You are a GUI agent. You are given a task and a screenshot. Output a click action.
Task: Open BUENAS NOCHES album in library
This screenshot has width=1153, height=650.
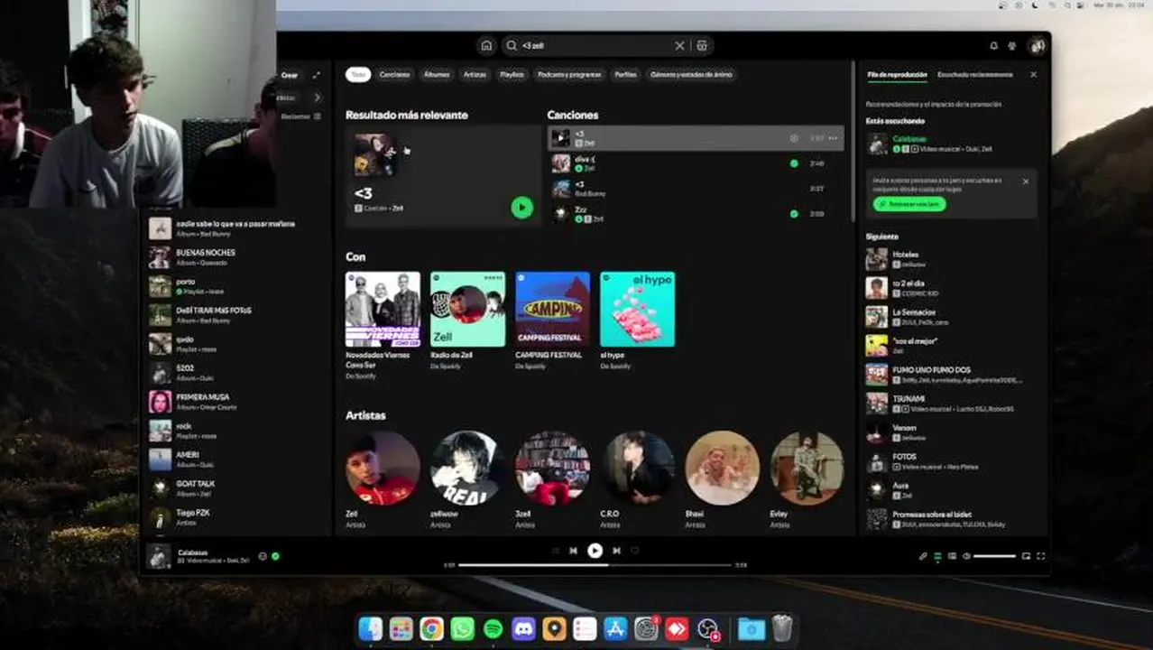click(x=236, y=257)
